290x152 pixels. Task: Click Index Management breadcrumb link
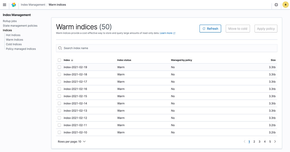pos(33,5)
